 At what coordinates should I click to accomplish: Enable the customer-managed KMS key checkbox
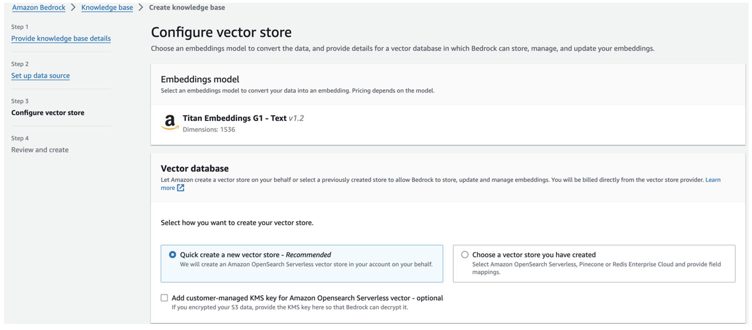pos(165,298)
